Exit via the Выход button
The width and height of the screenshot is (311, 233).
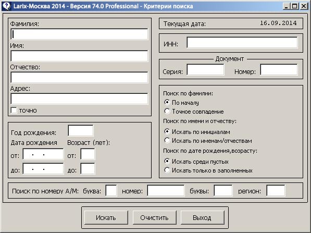coord(202,217)
